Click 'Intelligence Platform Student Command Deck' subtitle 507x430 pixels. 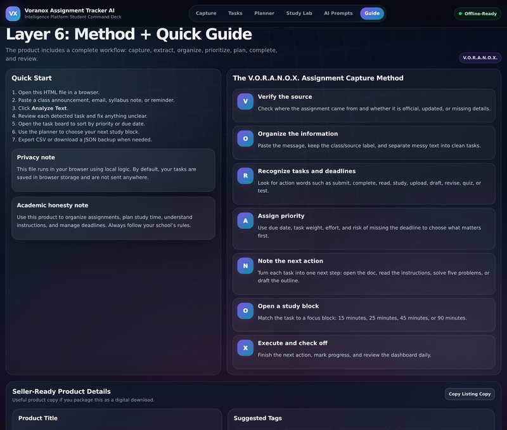73,17
